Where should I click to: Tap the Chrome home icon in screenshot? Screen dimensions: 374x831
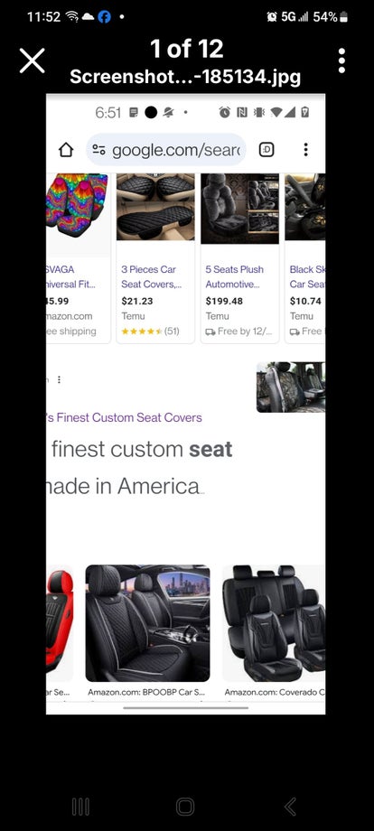pyautogui.click(x=66, y=150)
